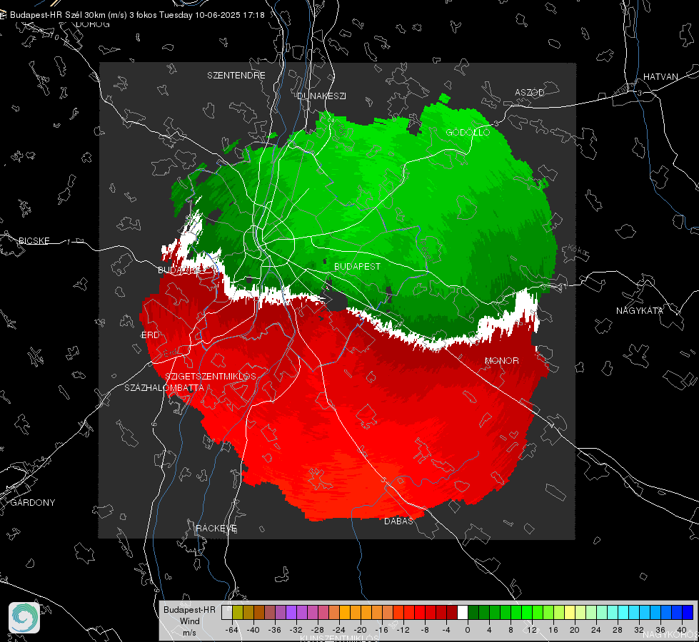Click the radar title text with date 10-06-2025
The height and width of the screenshot is (642, 699).
coord(137,15)
